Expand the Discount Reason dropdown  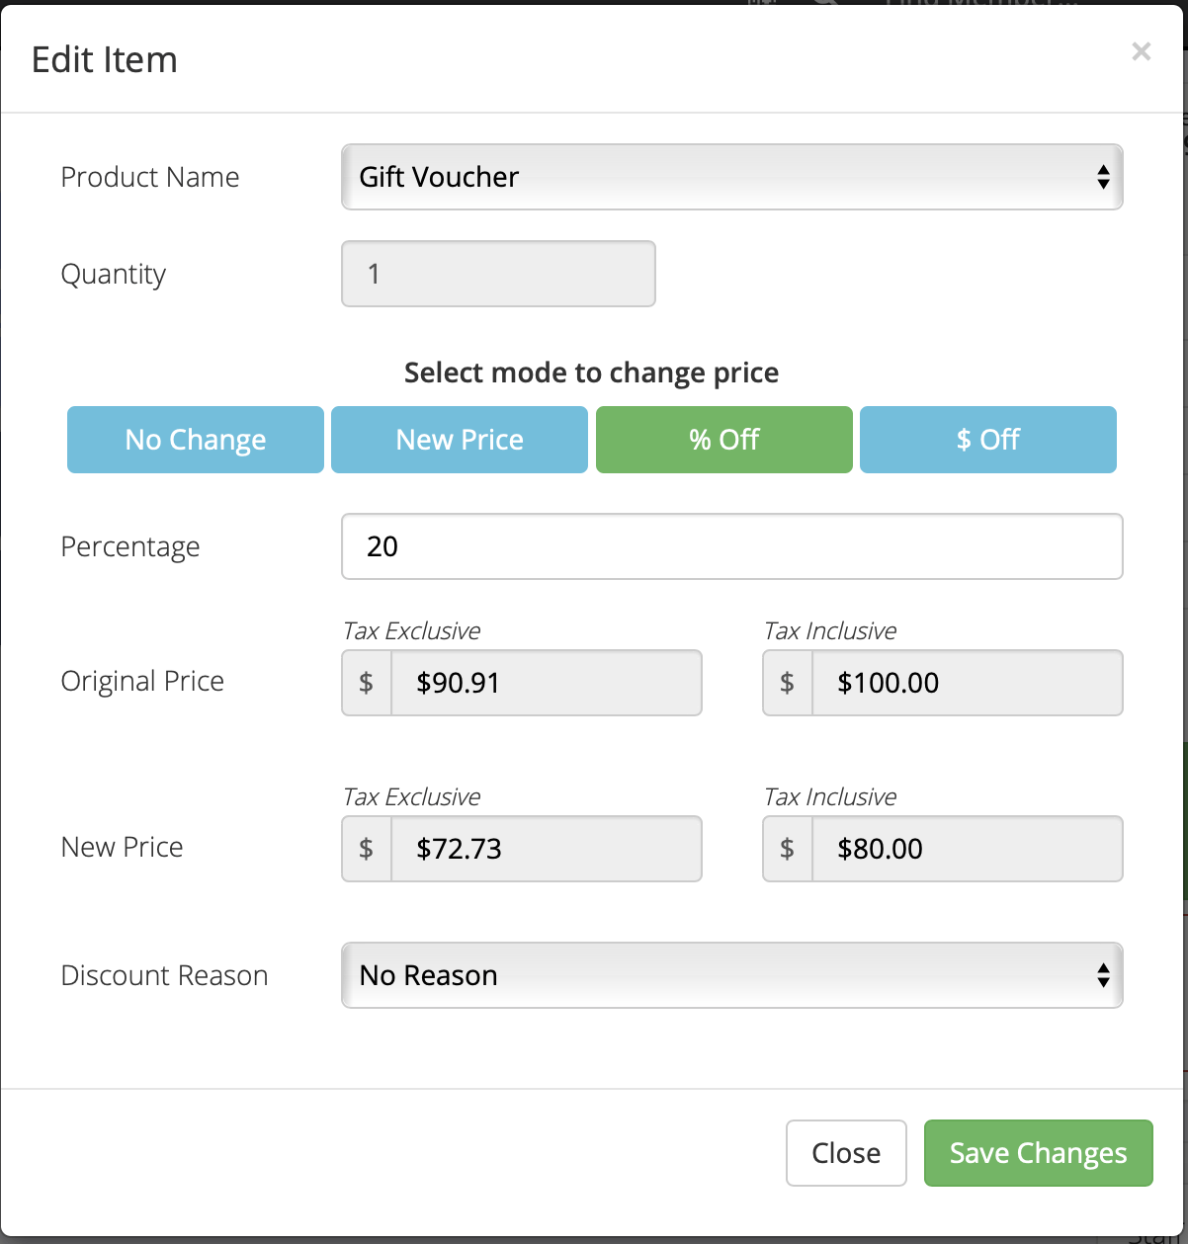(731, 975)
